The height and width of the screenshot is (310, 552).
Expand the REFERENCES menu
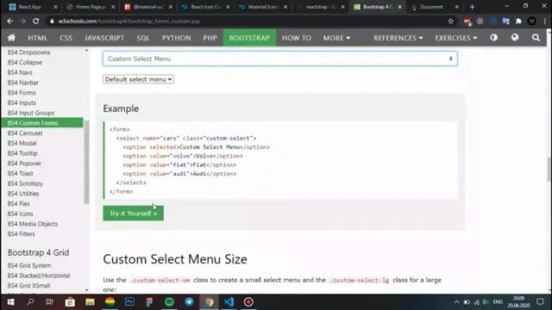[x=398, y=38]
